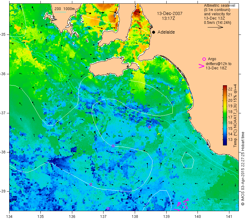The image size is (245, 220).
Task: Click the magenta drifter track cluster near 139.5E
Action: pos(182,204)
